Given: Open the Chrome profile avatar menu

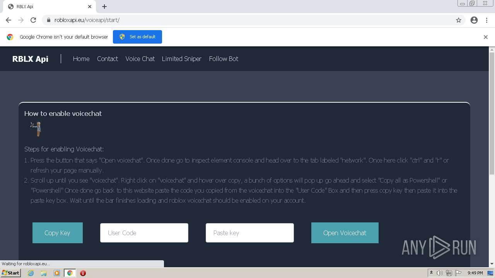Looking at the screenshot, I should point(474,20).
